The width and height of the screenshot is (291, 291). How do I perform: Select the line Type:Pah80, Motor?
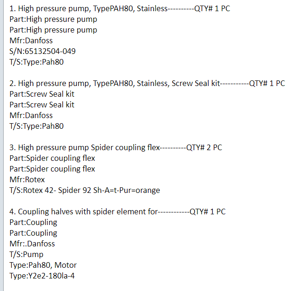43,265
